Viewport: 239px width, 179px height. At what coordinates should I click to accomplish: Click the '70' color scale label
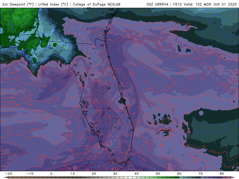click(x=200, y=174)
